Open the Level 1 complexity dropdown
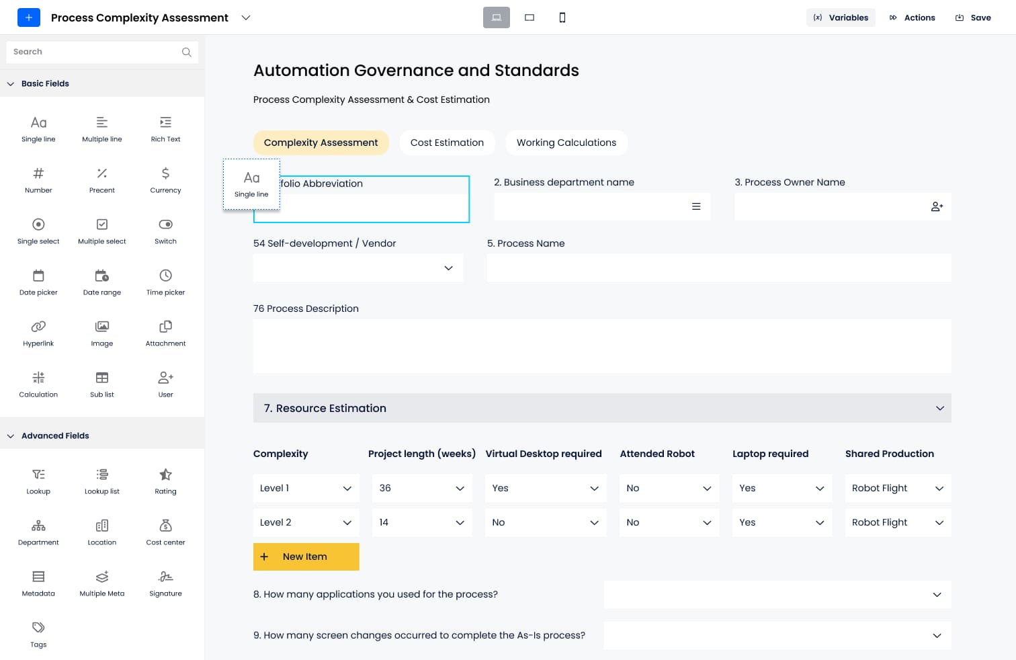 306,488
